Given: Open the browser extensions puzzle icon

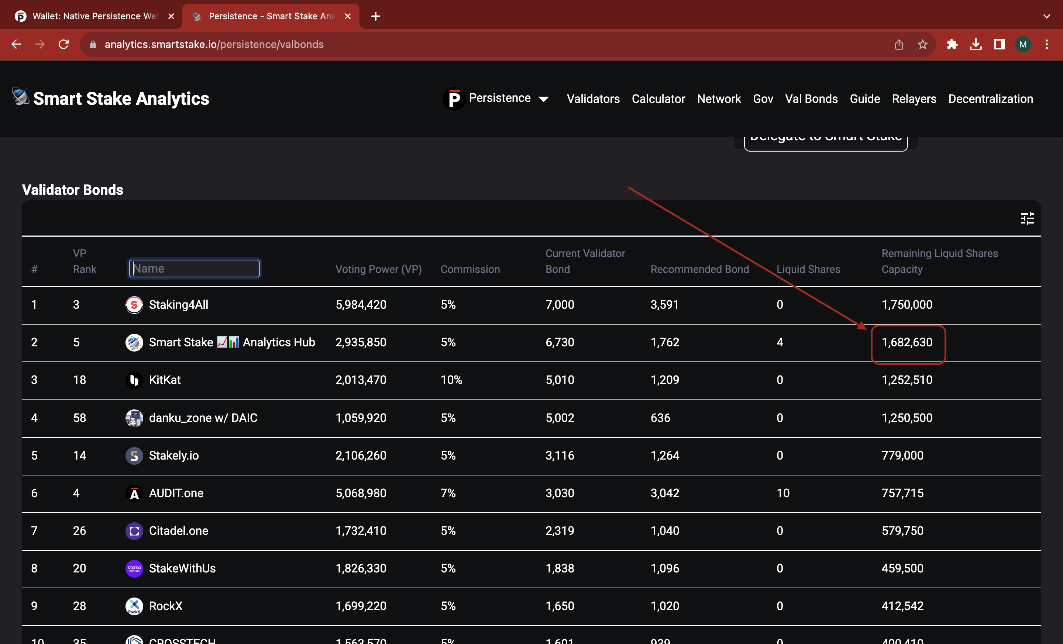Looking at the screenshot, I should (952, 44).
